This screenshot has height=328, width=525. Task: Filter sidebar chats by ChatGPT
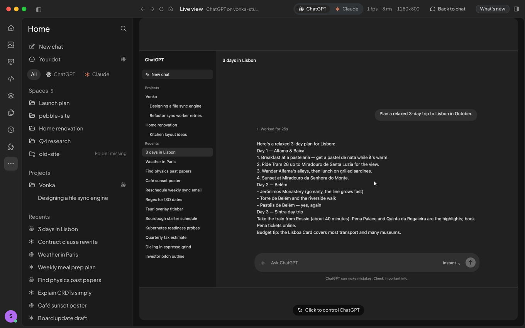coord(61,74)
